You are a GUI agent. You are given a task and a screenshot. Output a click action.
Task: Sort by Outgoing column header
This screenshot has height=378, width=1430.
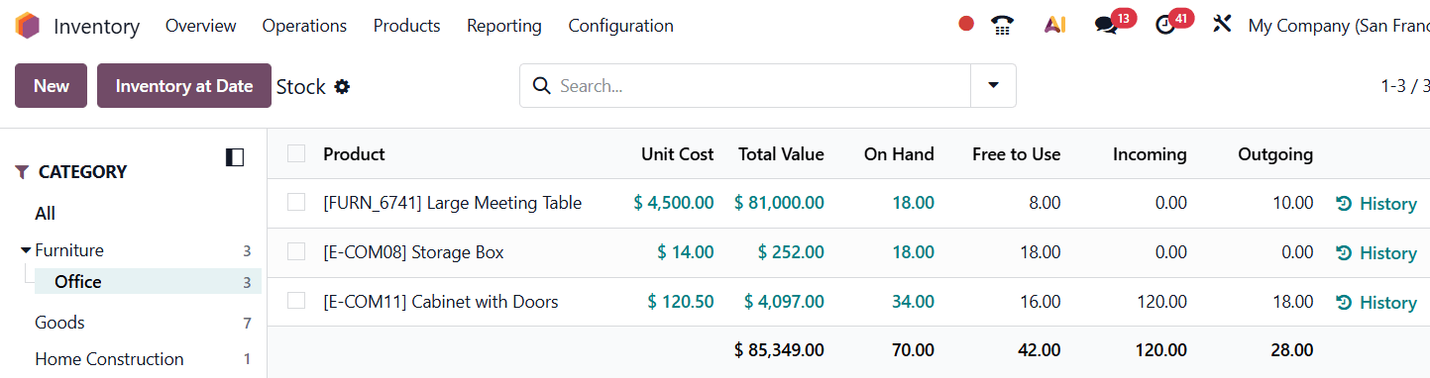pos(1275,154)
